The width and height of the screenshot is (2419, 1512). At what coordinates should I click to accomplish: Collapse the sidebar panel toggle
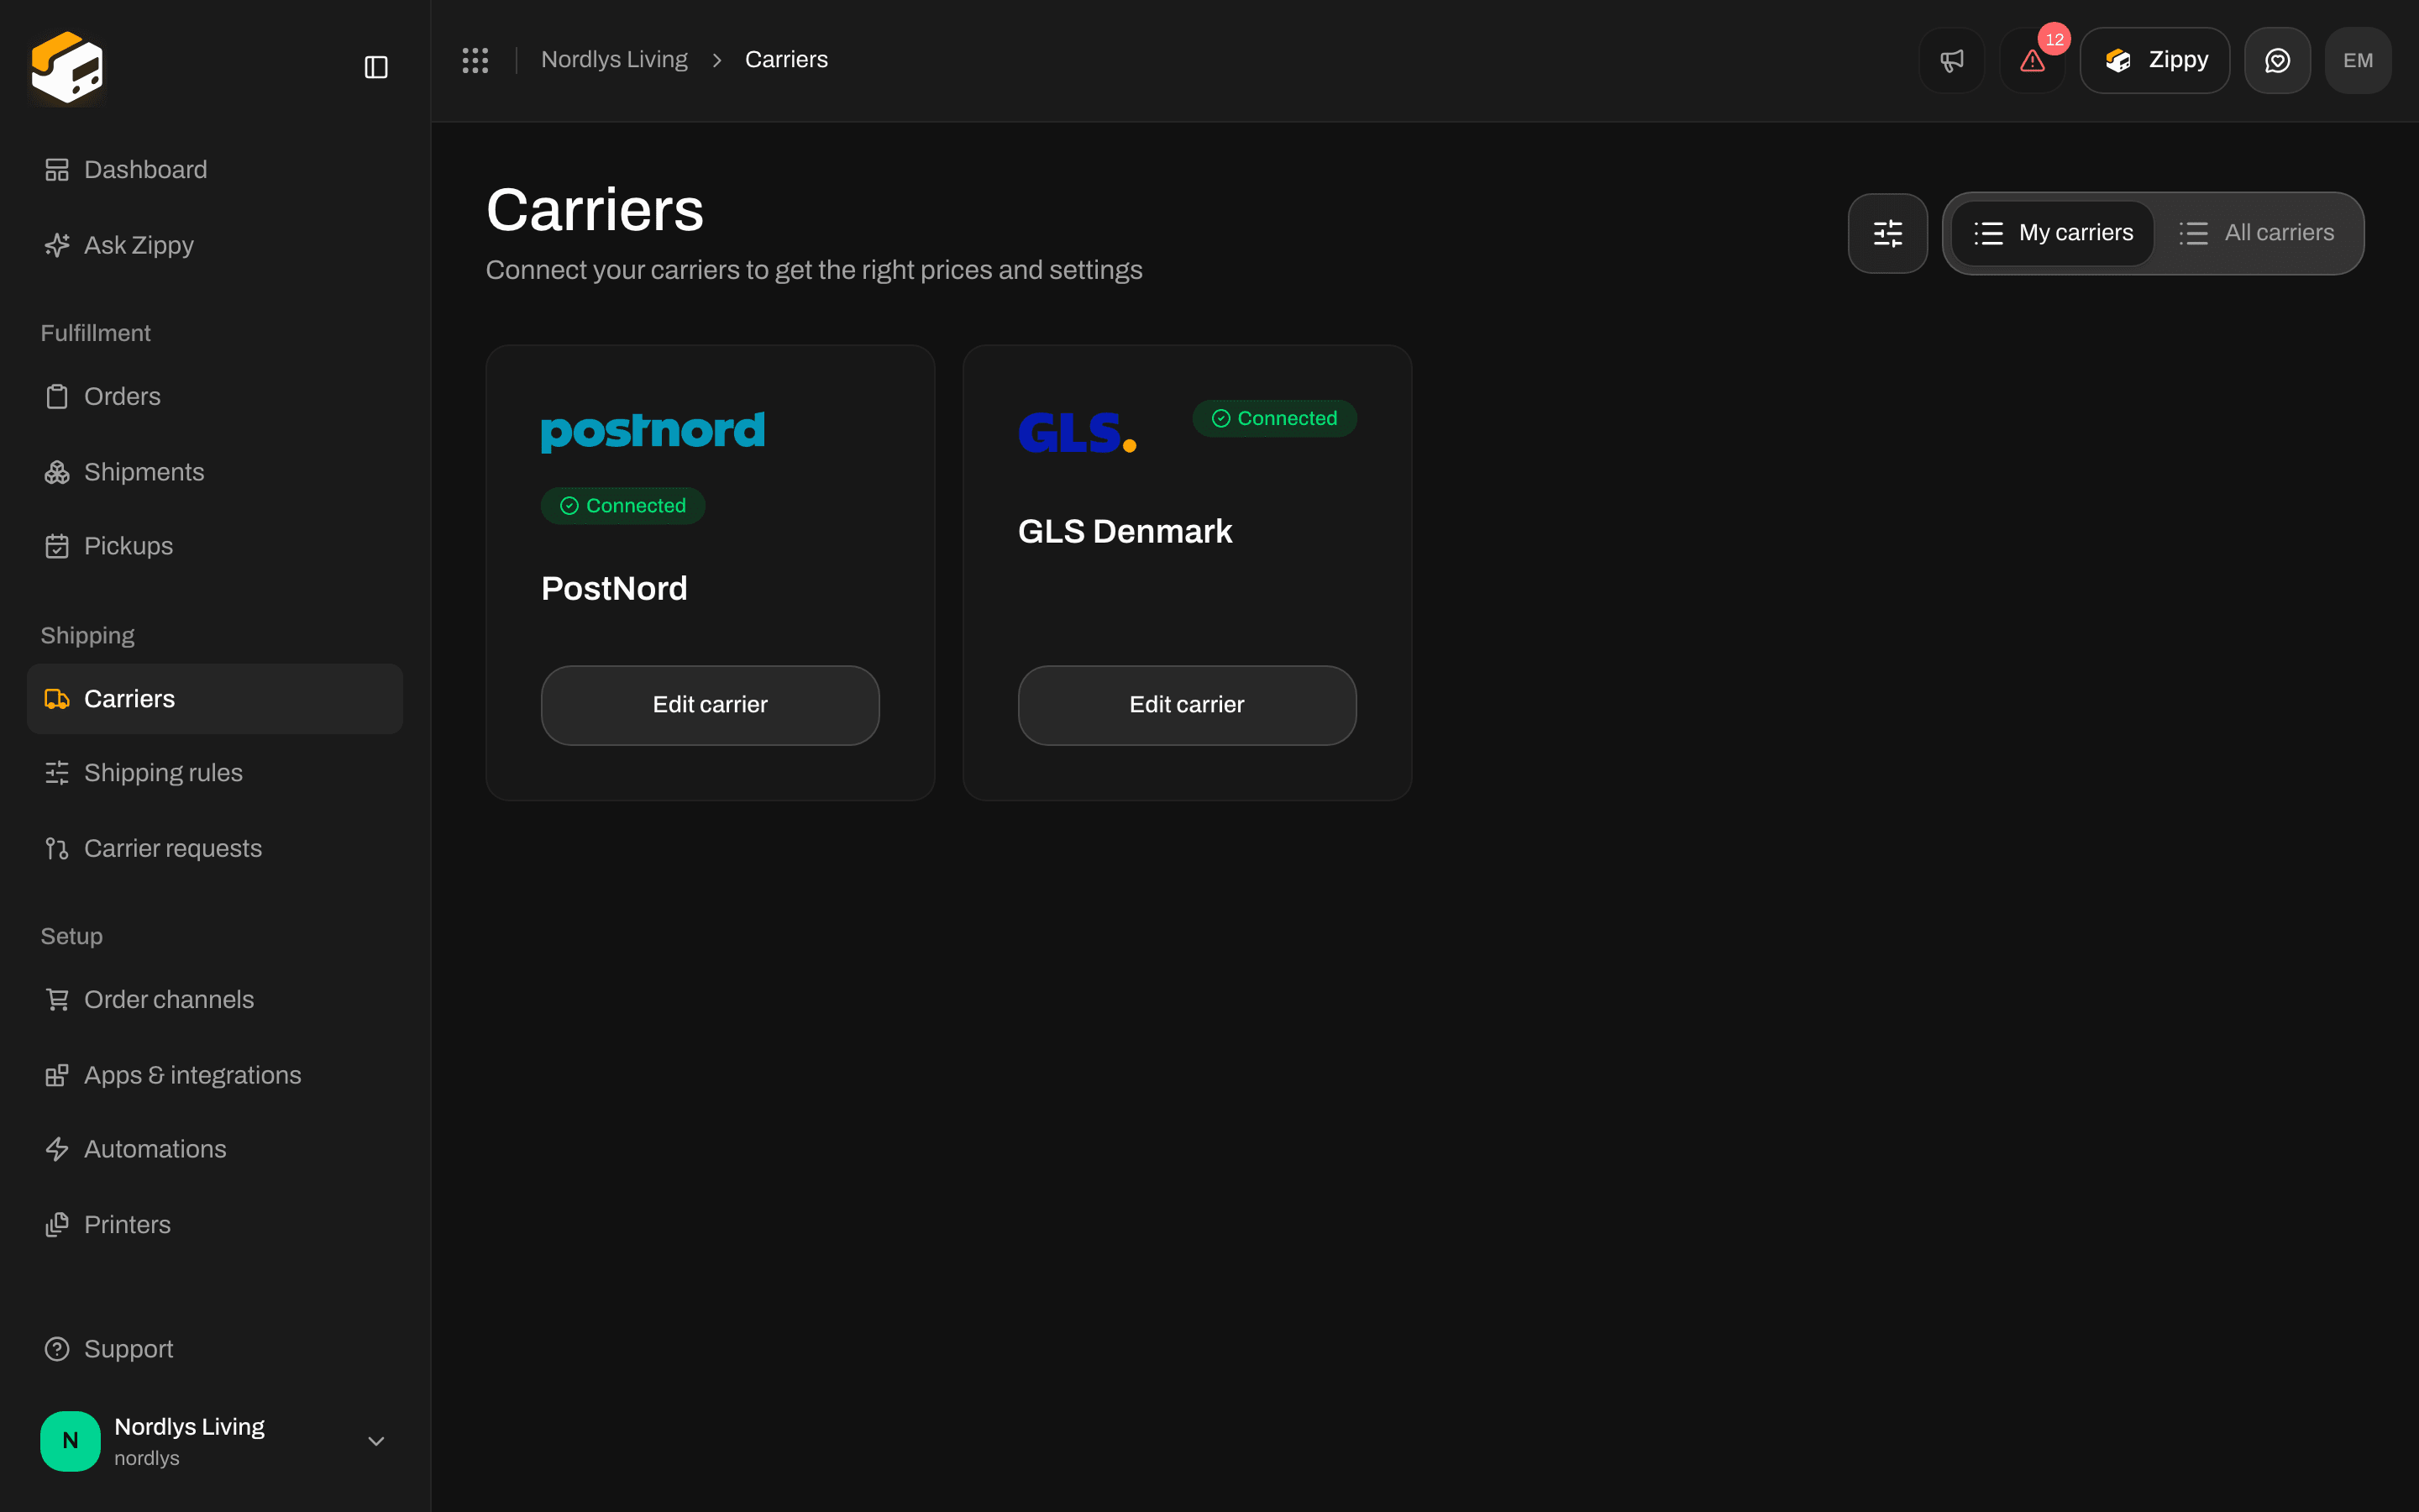coord(375,67)
